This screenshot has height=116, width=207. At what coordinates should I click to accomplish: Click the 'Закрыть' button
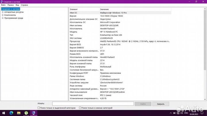tap(161, 104)
